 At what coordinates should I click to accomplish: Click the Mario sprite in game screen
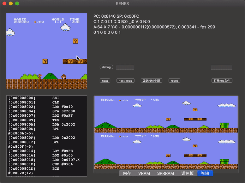click(x=40, y=76)
